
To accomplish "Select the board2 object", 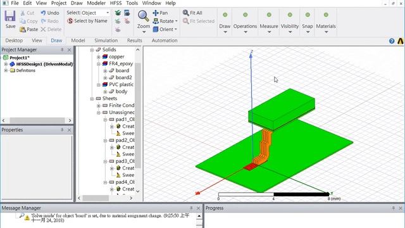I will [124, 77].
